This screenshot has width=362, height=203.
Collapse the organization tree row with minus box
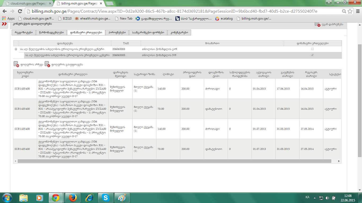point(16,49)
